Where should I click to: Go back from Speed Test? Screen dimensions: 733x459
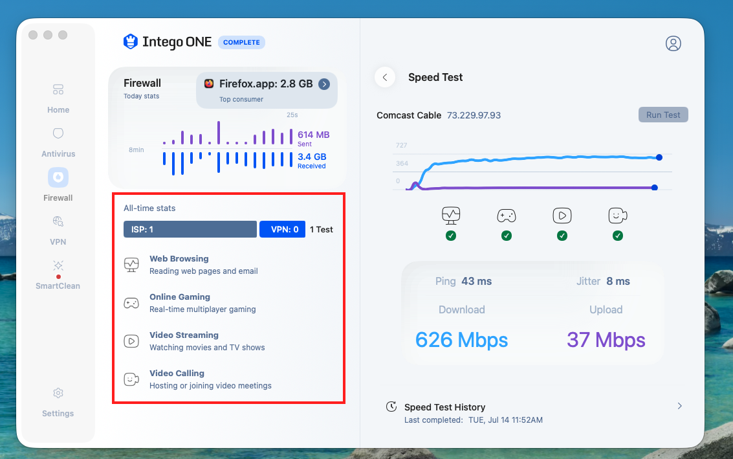385,77
